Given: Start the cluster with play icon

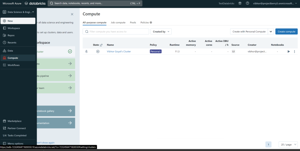Looking at the screenshot, I should (x=289, y=52).
